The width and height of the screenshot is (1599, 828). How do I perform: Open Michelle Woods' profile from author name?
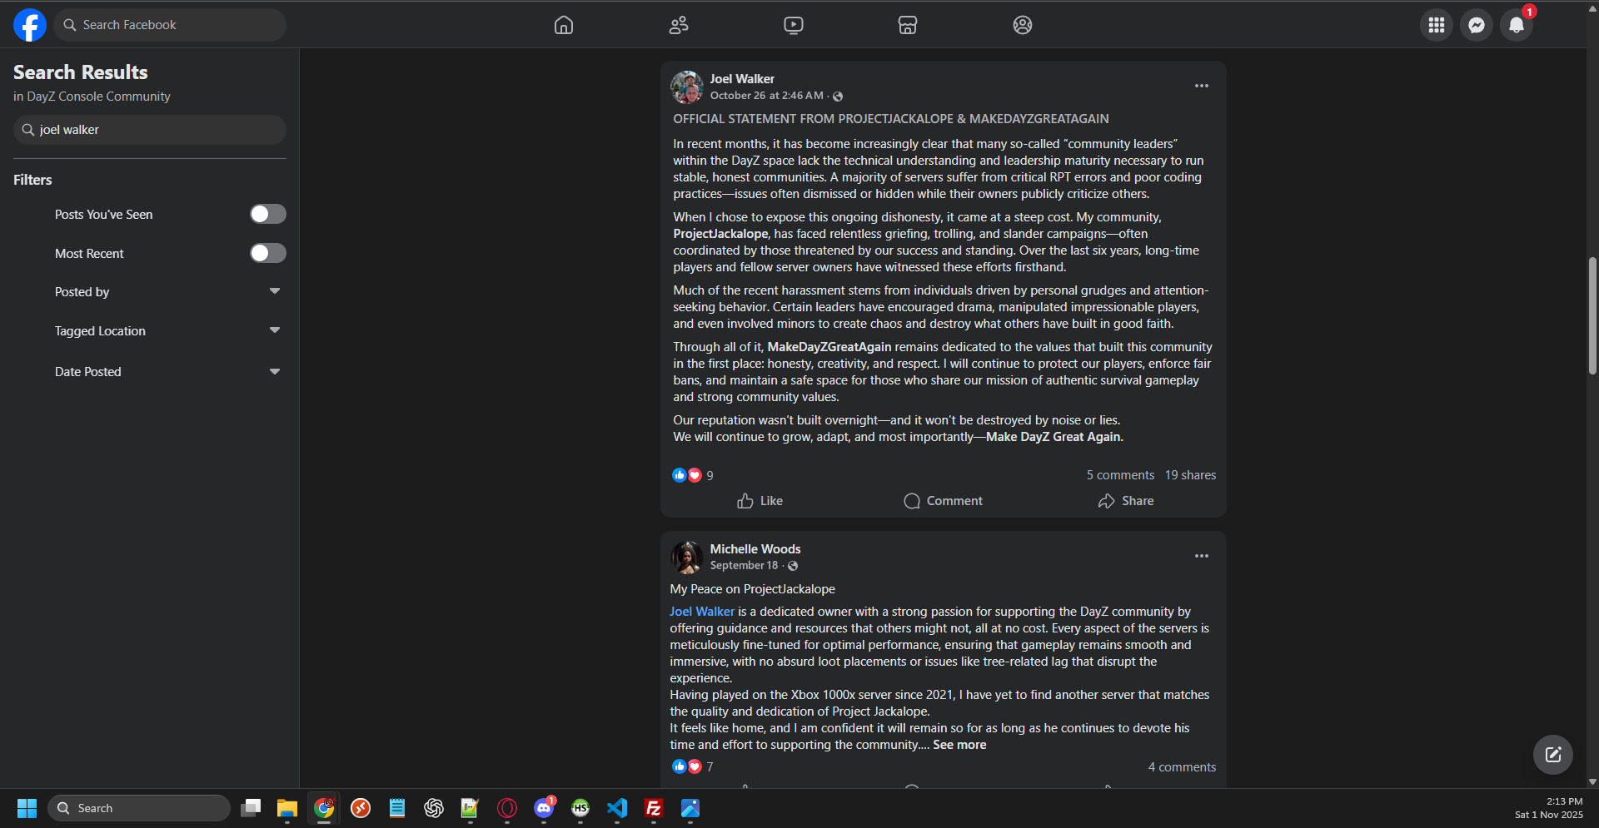pos(755,549)
